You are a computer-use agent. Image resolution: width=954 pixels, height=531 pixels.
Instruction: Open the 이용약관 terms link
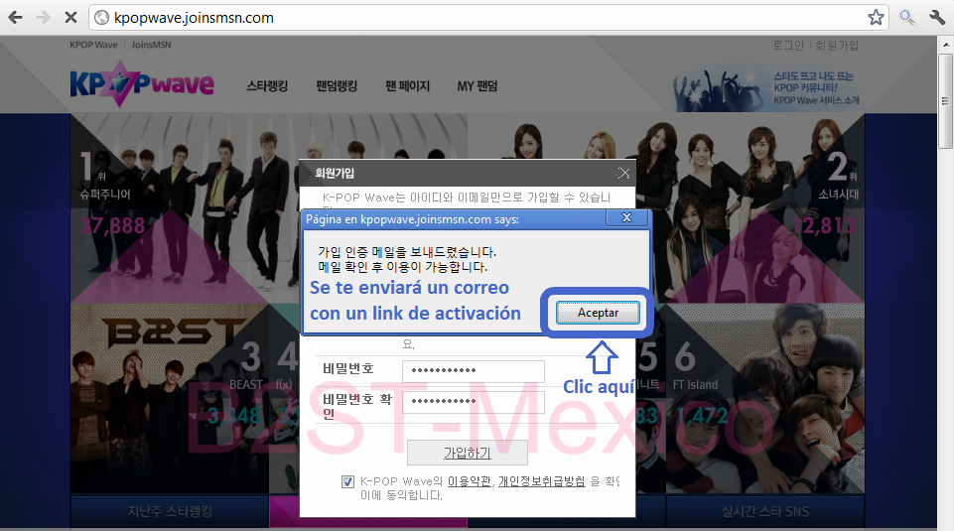[x=470, y=481]
